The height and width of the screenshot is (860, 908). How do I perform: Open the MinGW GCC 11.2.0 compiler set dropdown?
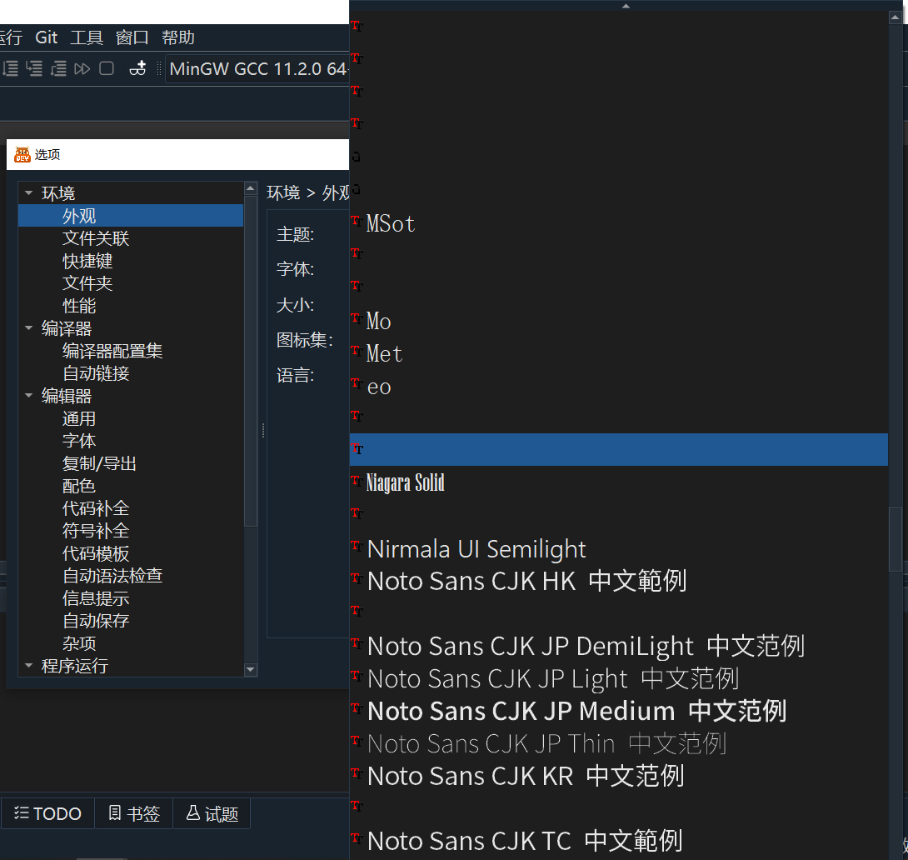click(258, 68)
